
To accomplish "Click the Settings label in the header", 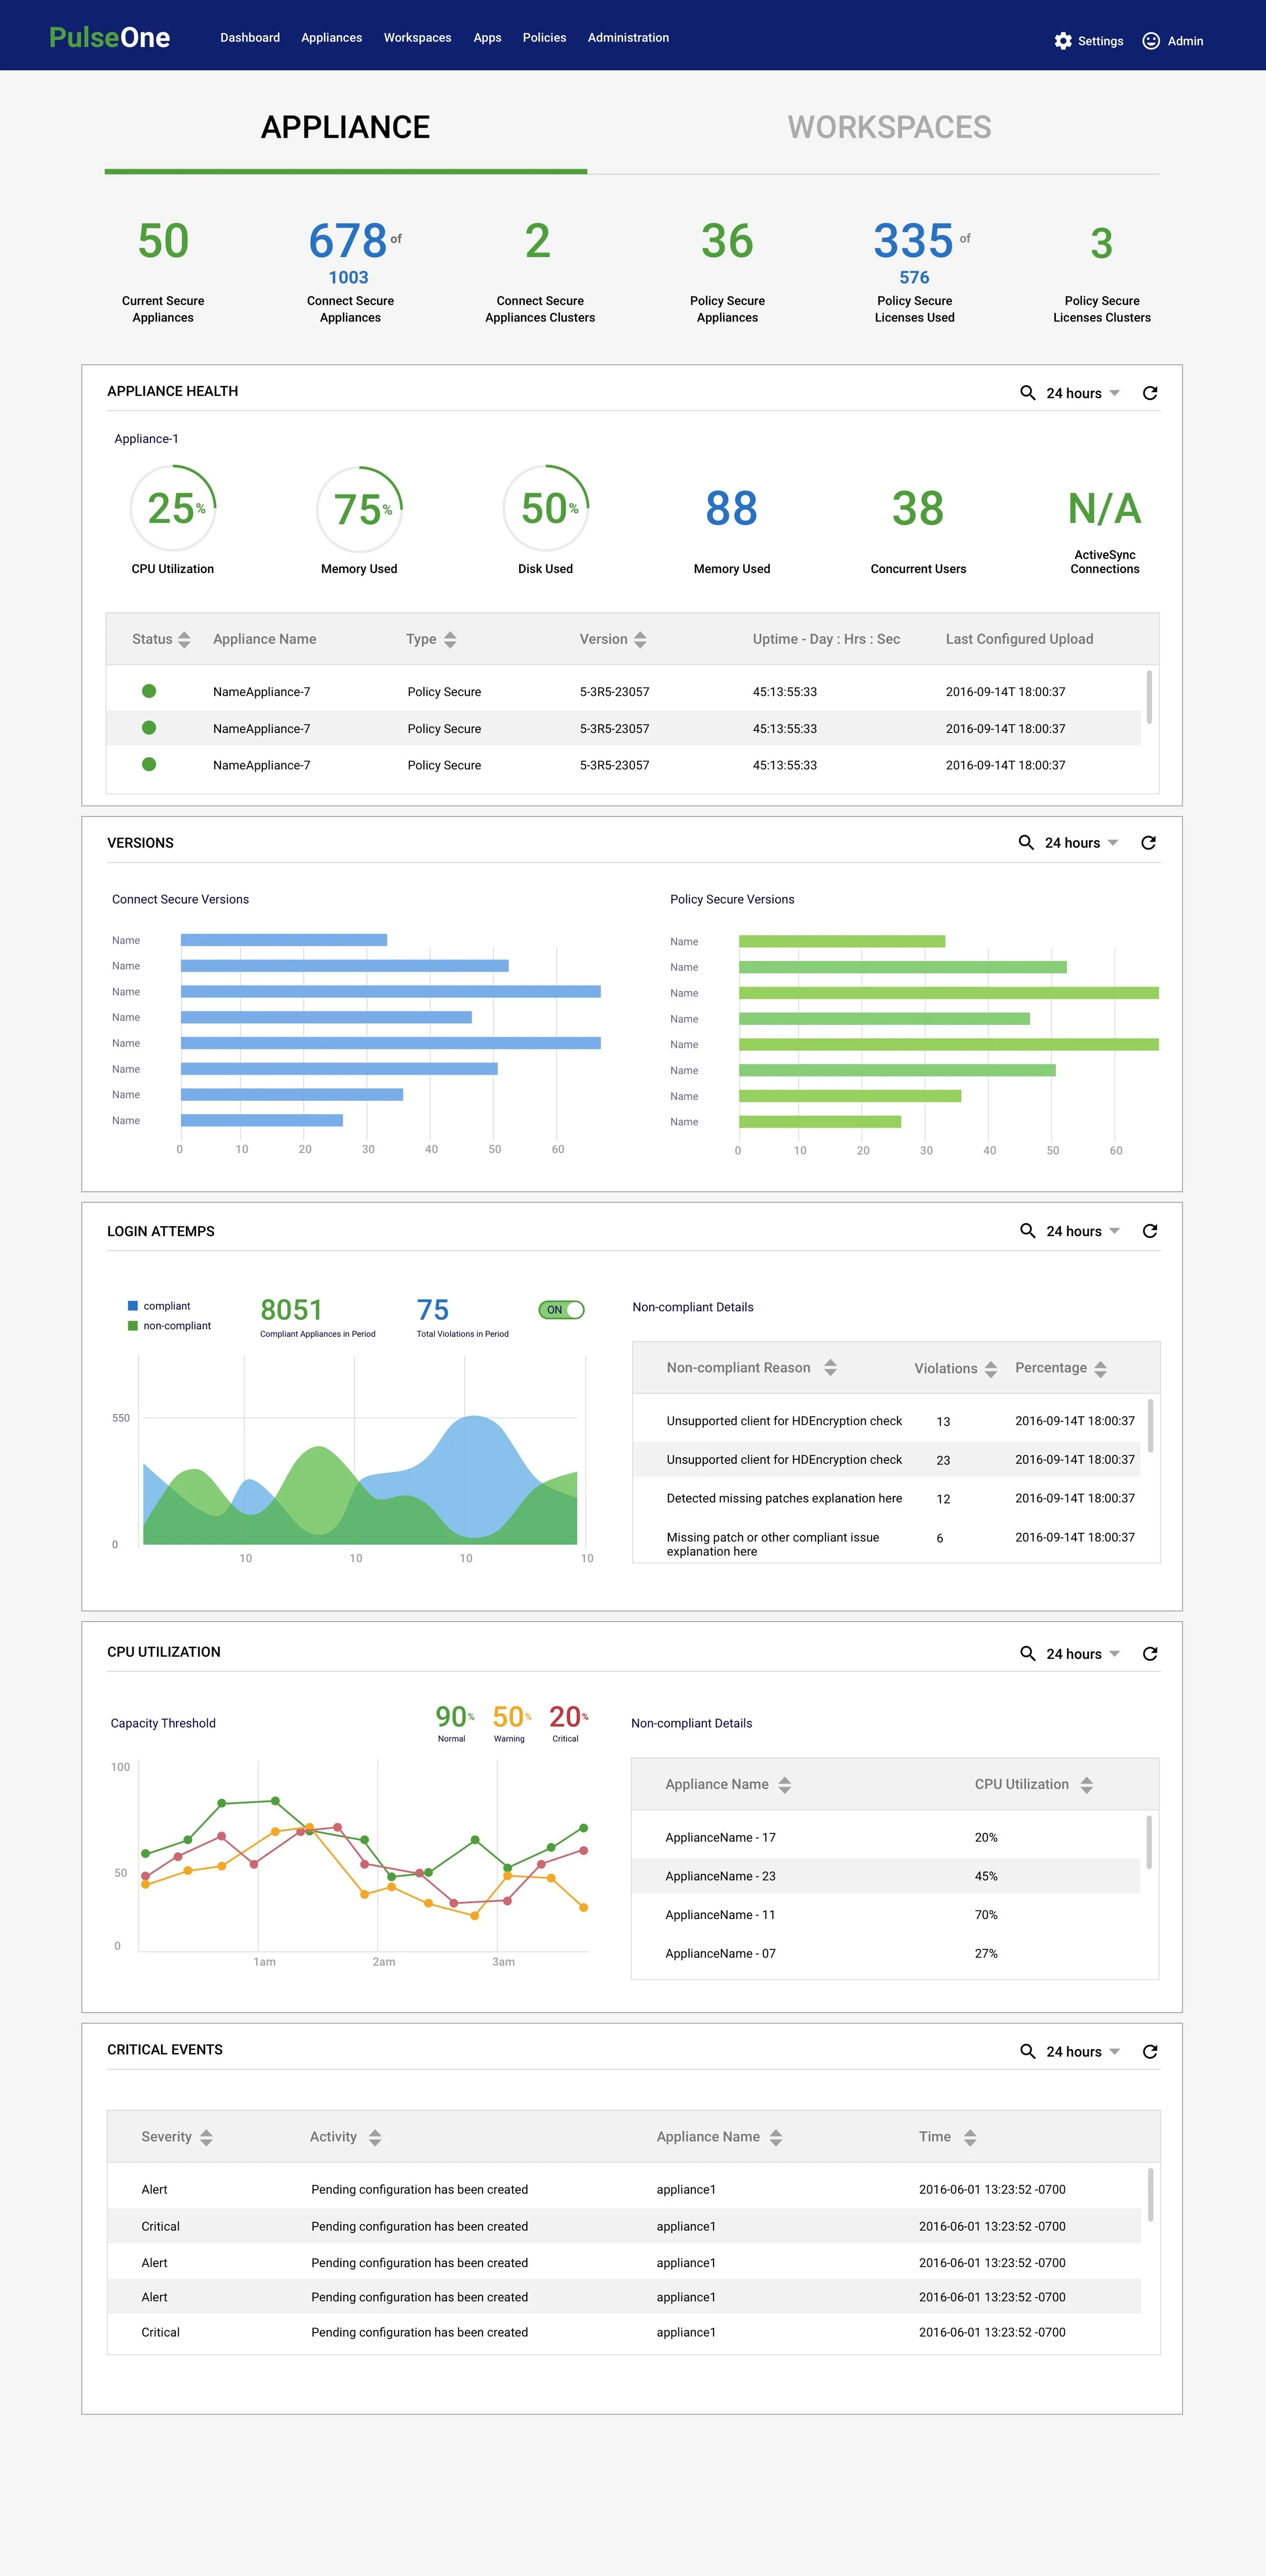I will pos(1101,41).
